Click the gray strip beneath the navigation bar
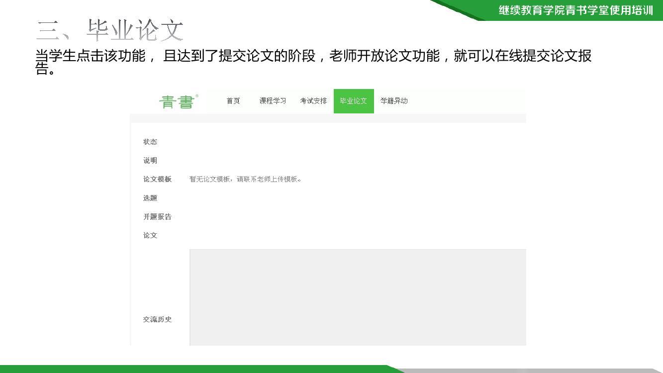The image size is (663, 373). coord(328,118)
